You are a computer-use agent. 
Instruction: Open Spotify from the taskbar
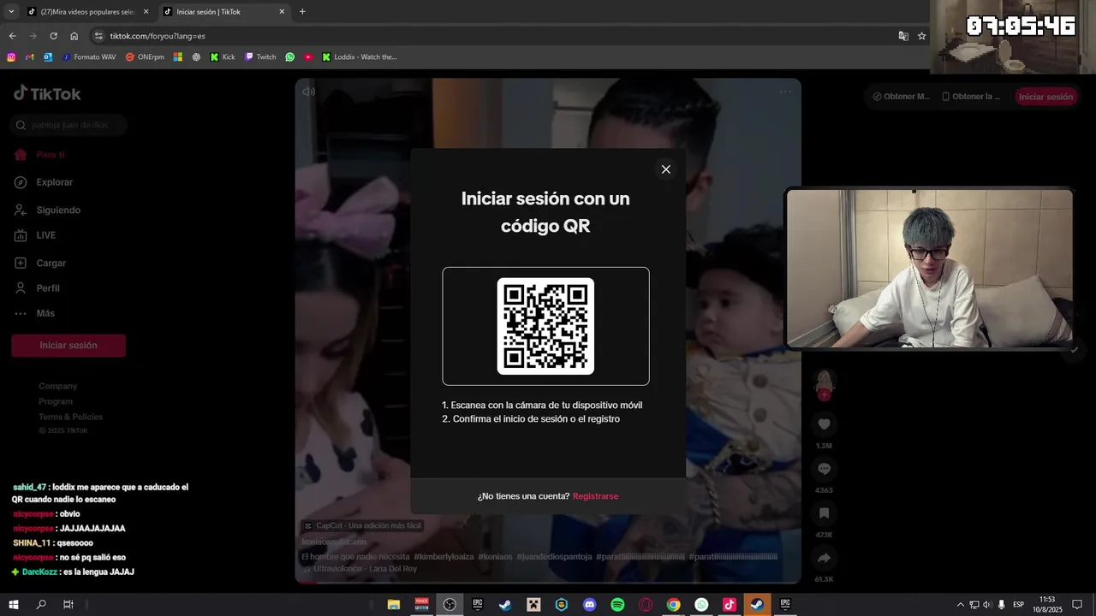click(x=617, y=604)
